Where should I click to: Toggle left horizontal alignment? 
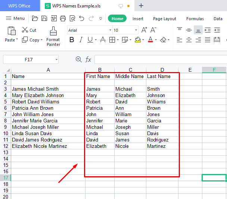coord(180,40)
